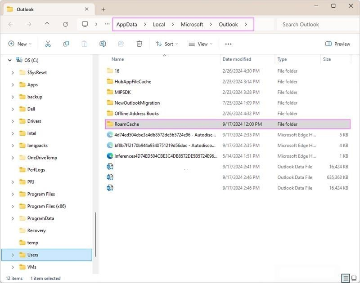Image resolution: width=360 pixels, height=283 pixels.
Task: Add a new tab with plus button
Action: 103,9
